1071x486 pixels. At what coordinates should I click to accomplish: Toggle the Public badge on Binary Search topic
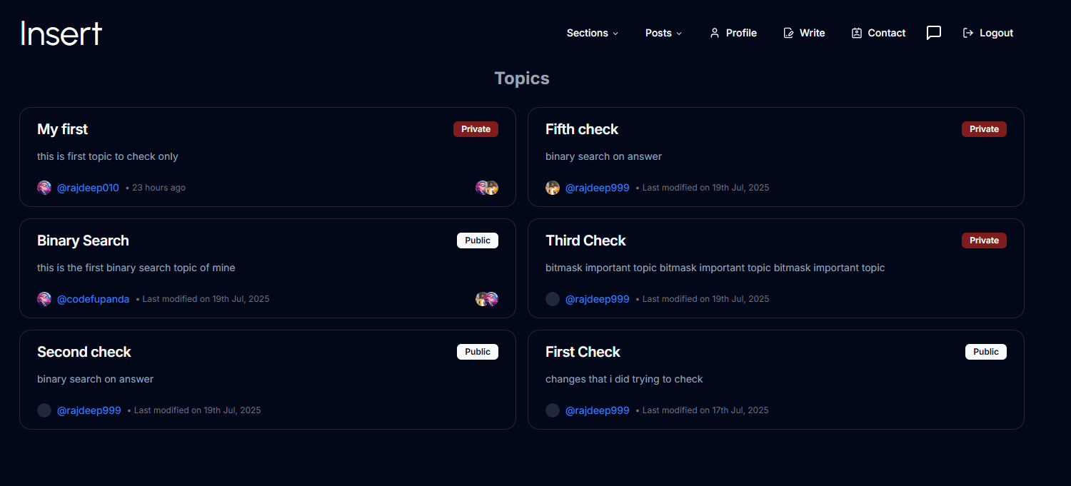[x=477, y=240]
